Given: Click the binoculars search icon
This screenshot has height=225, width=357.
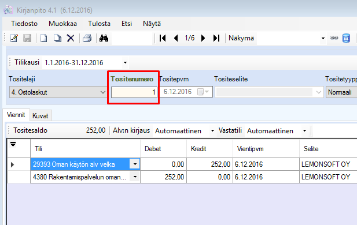Looking at the screenshot, I should (104, 38).
